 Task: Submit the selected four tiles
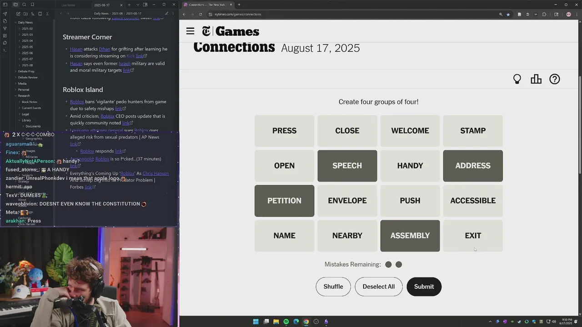point(424,287)
